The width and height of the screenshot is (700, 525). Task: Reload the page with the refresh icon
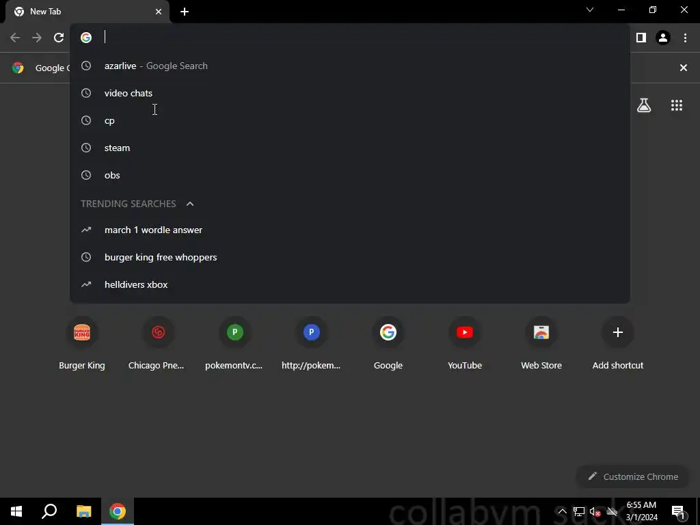pos(59,38)
